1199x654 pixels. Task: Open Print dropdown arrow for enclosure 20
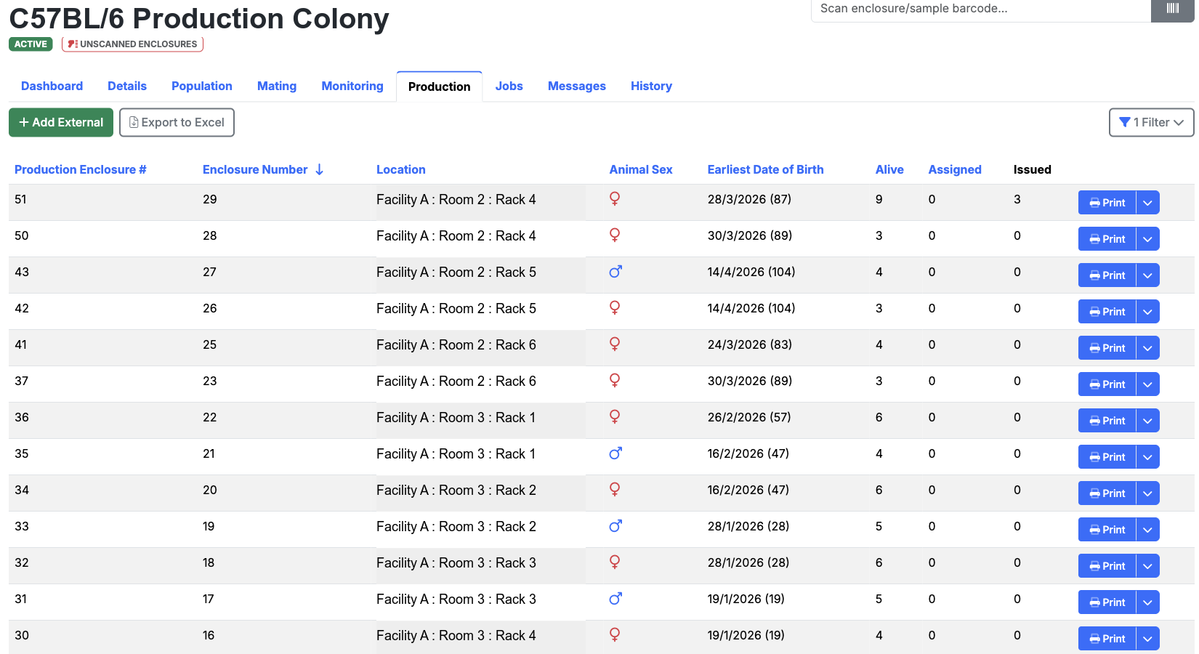(1147, 493)
